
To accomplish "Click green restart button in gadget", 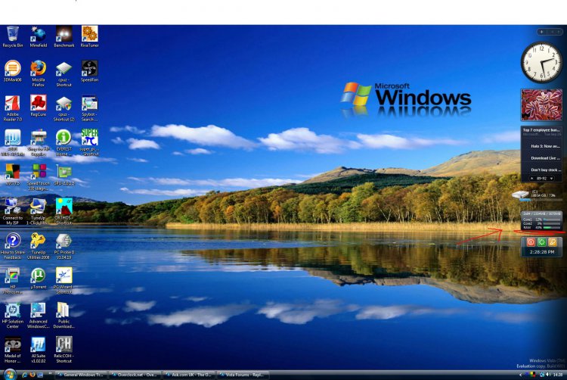I will 541,242.
